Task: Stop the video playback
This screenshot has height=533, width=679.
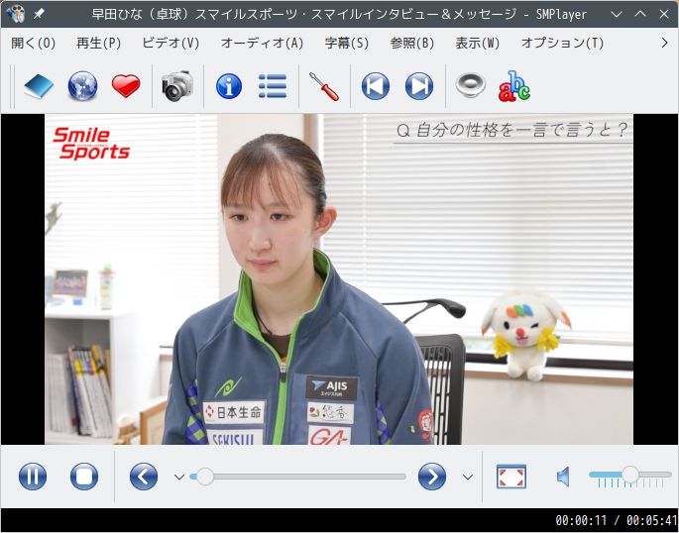Action: 84,477
